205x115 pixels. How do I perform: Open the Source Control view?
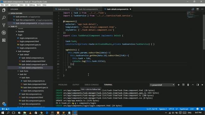[4, 25]
